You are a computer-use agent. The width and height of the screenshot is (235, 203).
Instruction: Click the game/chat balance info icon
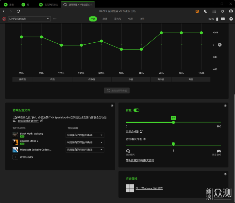point(145,139)
